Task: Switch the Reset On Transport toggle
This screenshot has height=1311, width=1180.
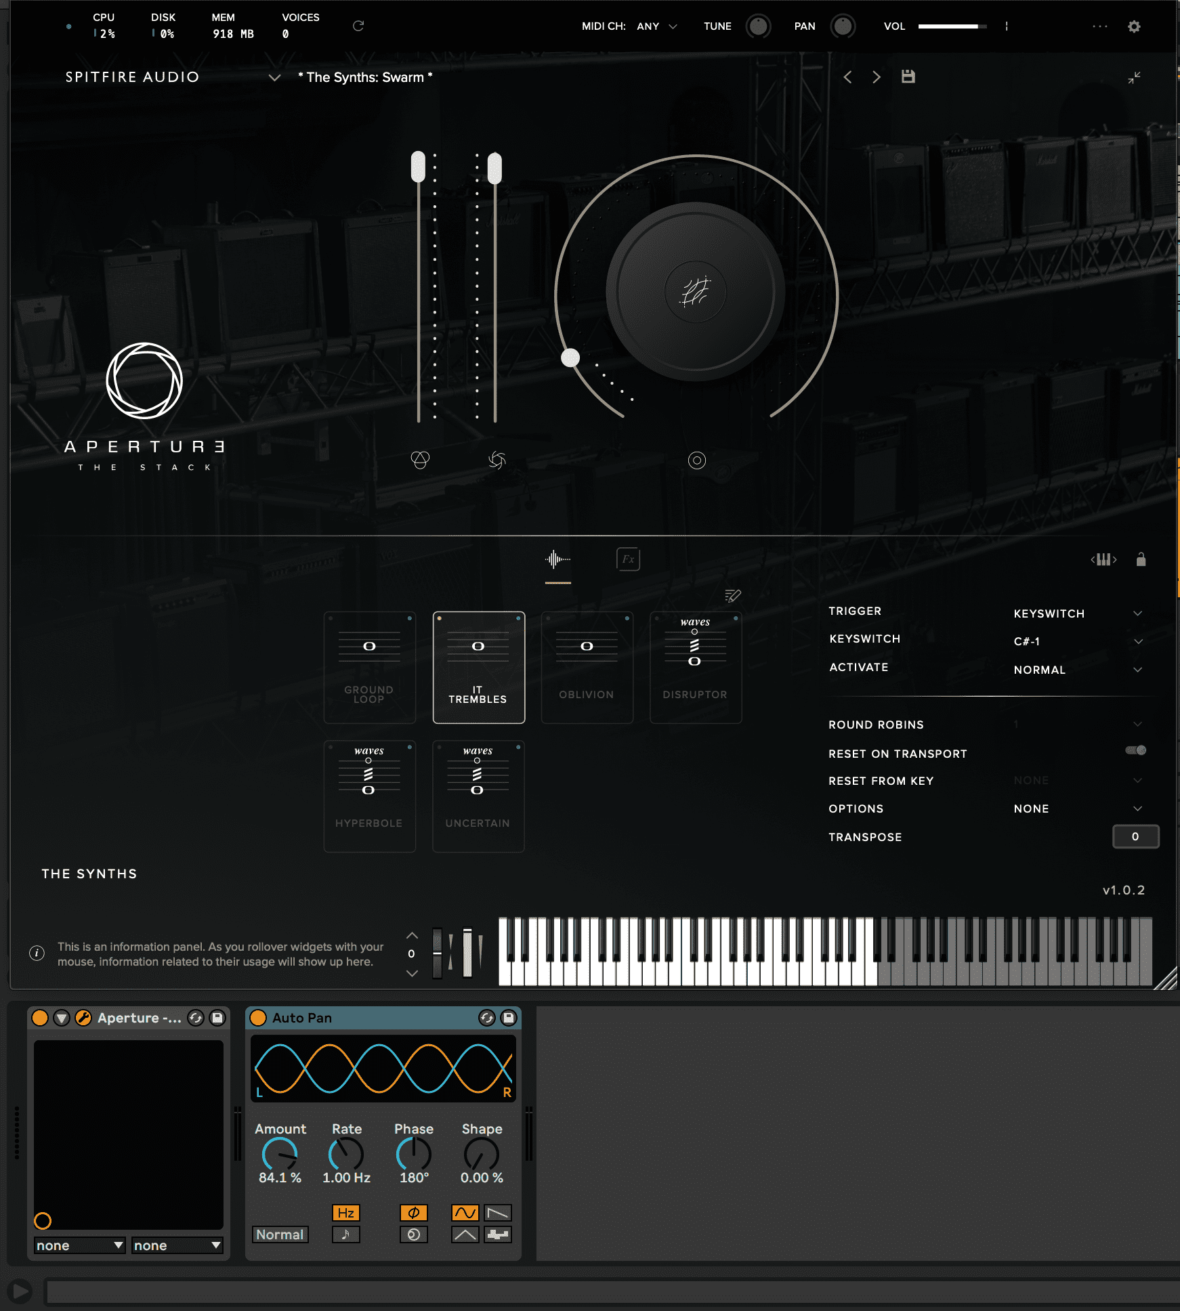Action: tap(1136, 750)
